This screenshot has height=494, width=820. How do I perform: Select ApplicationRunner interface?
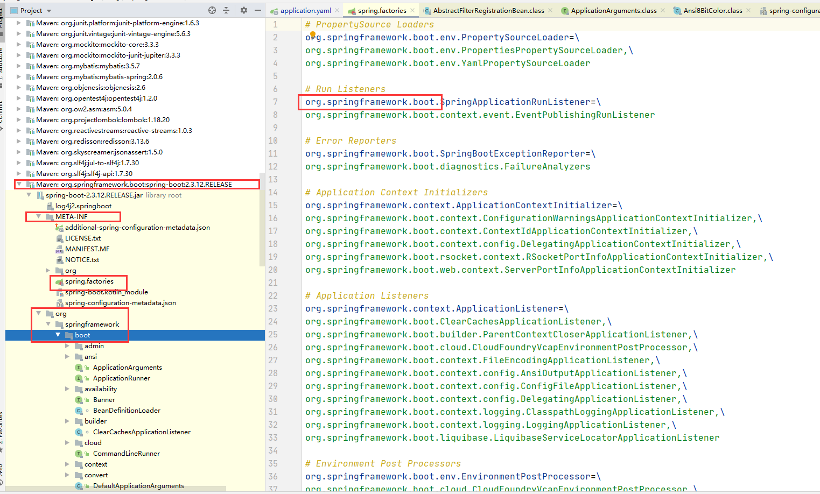pos(121,378)
